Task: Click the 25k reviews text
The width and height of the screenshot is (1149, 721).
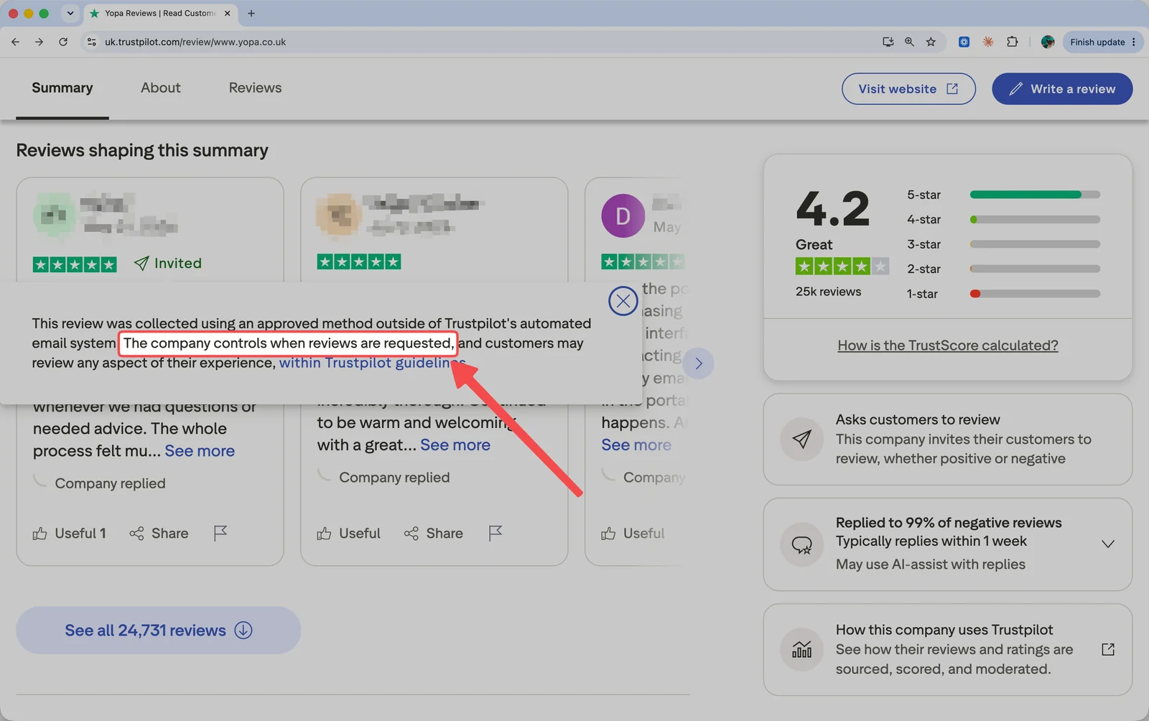Action: (x=828, y=292)
